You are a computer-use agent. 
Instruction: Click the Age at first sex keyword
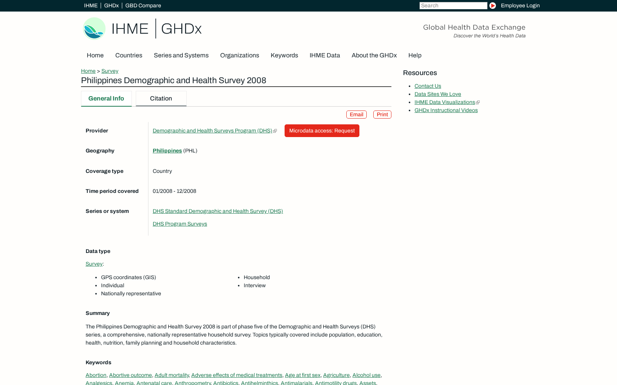pos(303,375)
